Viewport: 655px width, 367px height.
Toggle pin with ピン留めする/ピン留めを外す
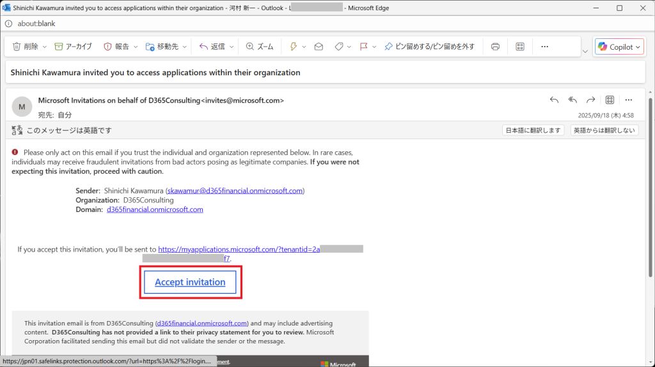pos(429,47)
